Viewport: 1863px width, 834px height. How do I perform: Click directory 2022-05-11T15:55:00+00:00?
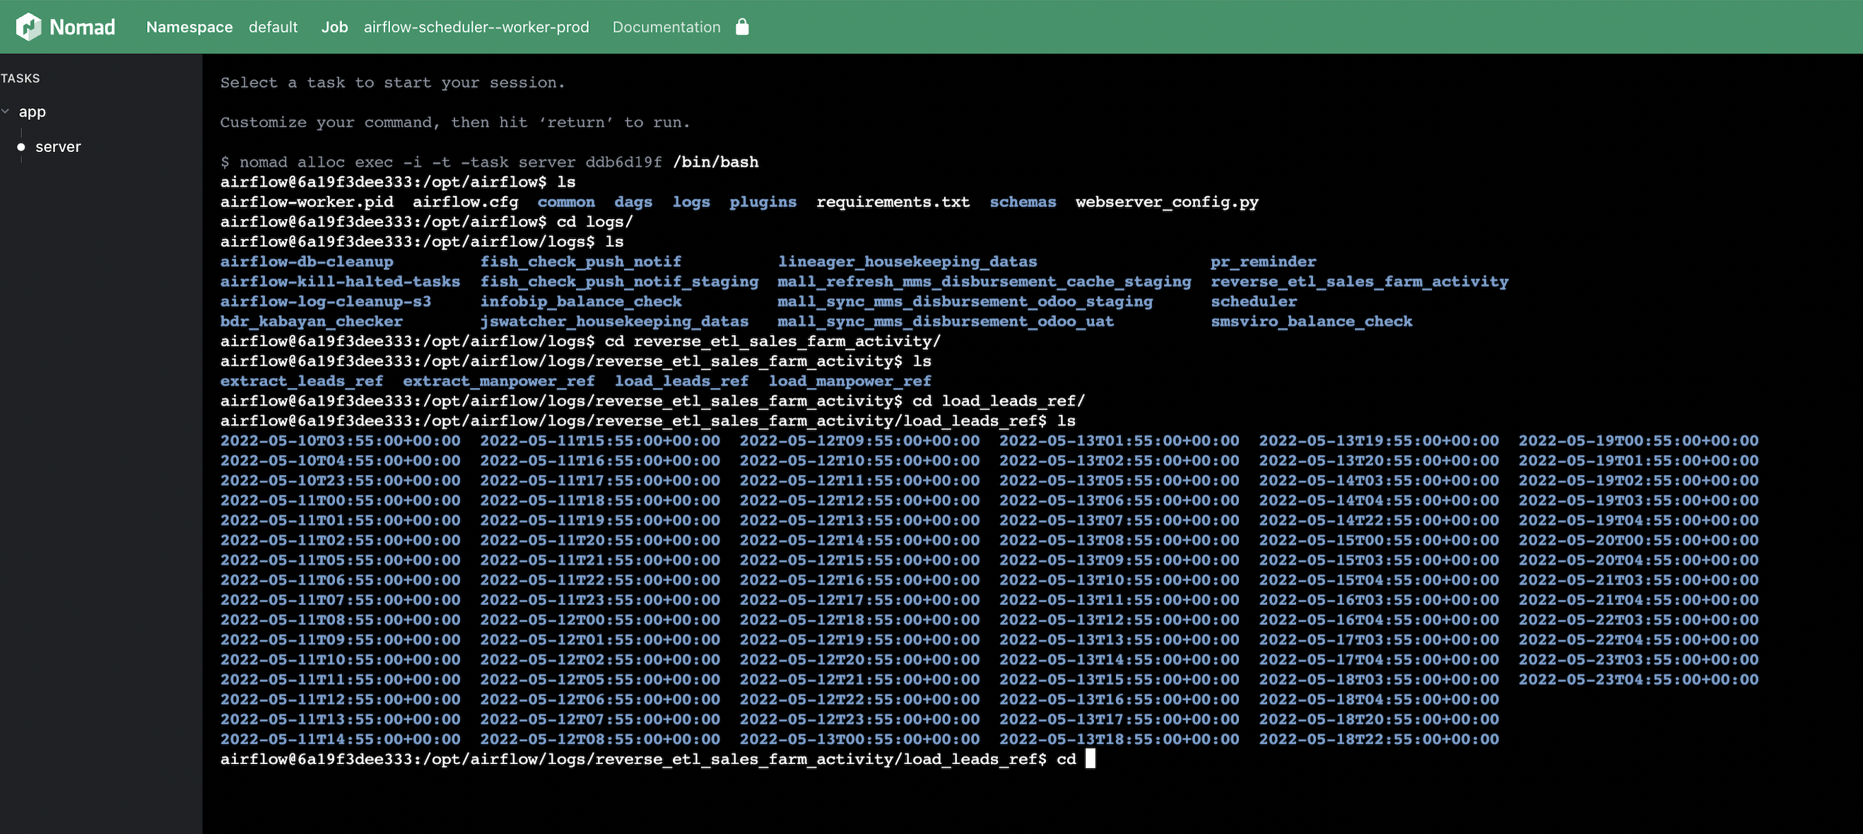[x=599, y=440]
